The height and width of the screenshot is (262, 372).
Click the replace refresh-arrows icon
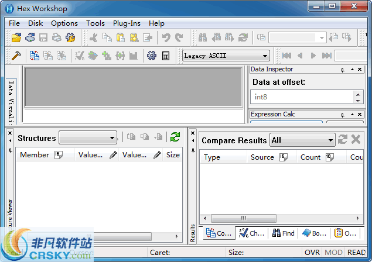(x=243, y=37)
